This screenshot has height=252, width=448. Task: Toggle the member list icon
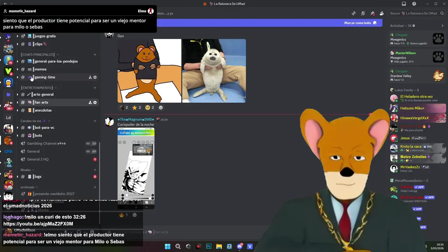point(381,13)
